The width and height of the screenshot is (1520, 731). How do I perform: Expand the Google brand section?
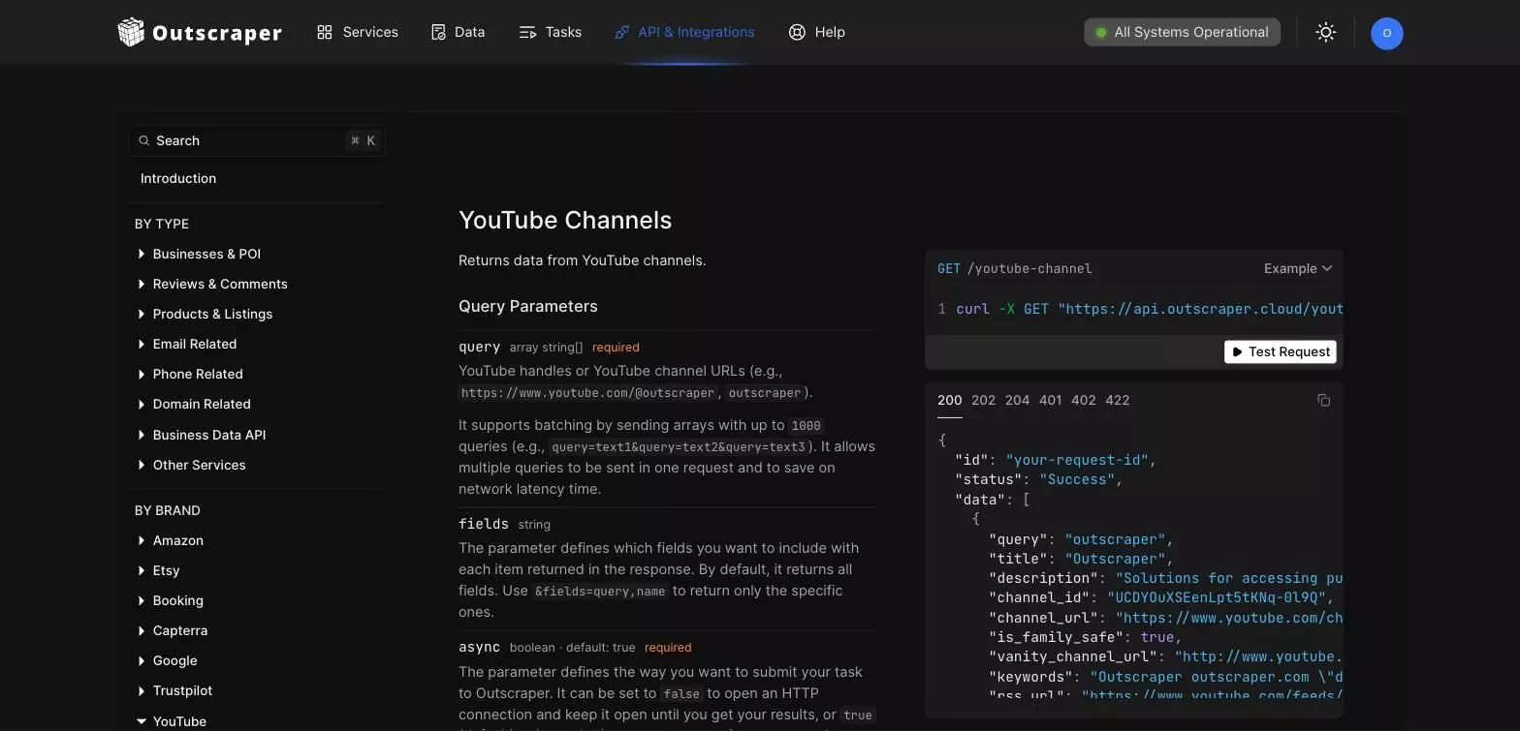click(x=168, y=660)
